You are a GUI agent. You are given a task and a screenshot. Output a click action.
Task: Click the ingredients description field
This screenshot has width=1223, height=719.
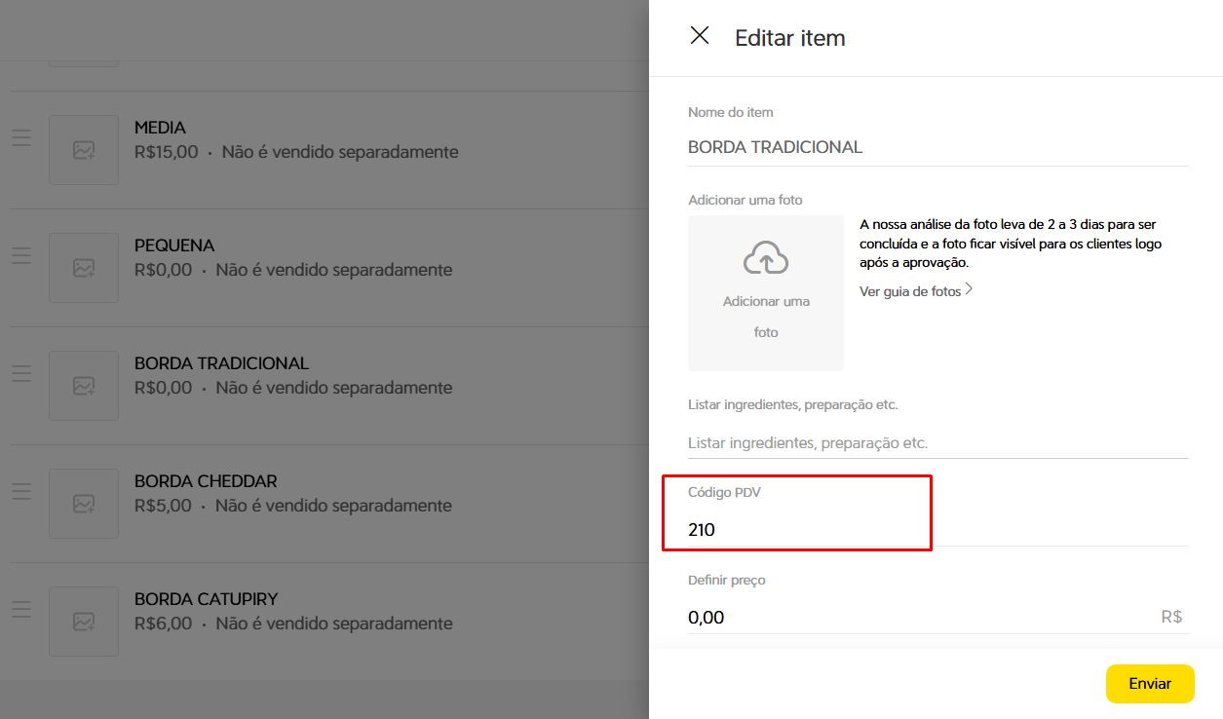(936, 442)
